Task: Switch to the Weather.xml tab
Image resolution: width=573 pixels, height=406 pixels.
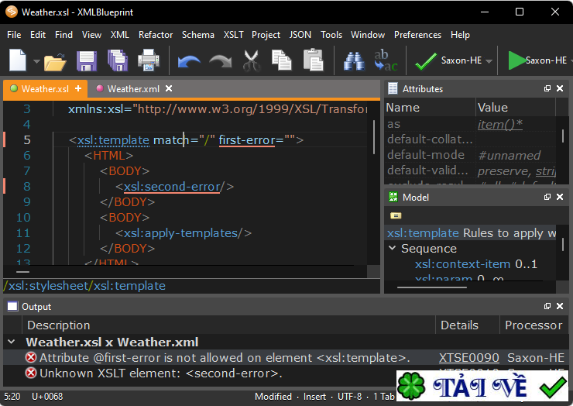Action: [x=133, y=89]
